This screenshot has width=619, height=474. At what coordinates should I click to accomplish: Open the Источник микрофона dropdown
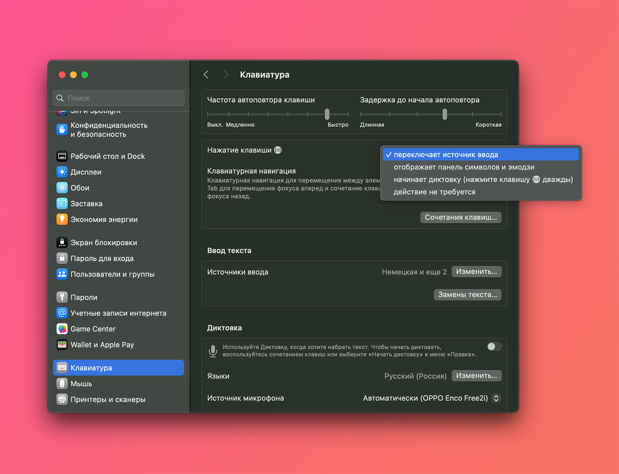[x=496, y=398]
